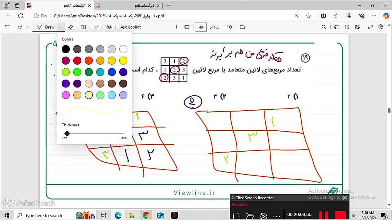This screenshot has width=392, height=220.
Task: Enter full screen PDF view
Action: click(370, 27)
